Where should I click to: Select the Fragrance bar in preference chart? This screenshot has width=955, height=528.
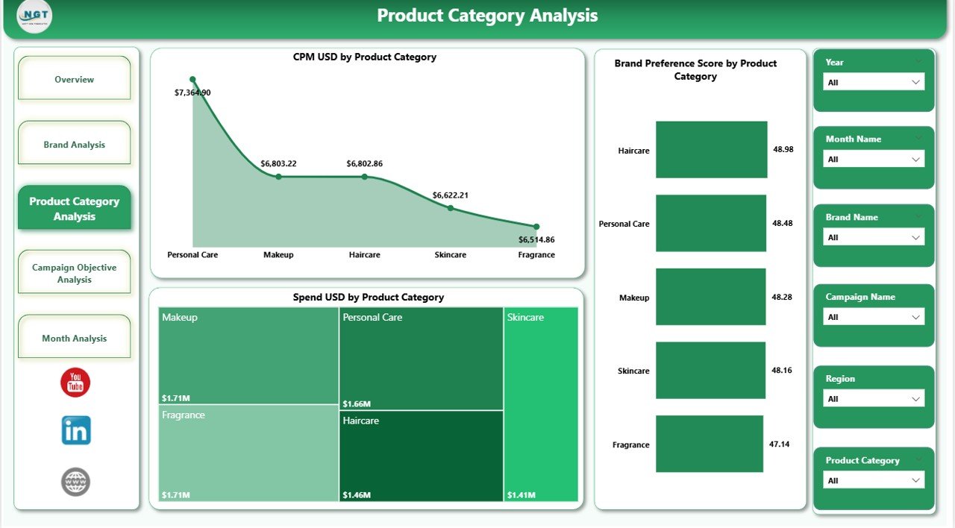tap(709, 444)
